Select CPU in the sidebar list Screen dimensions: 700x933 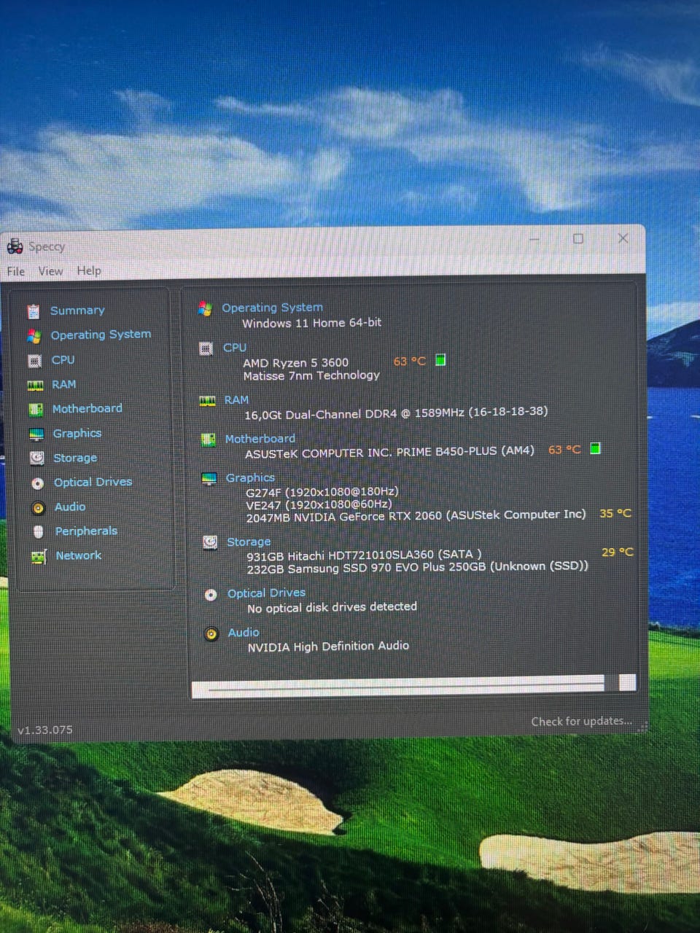pyautogui.click(x=63, y=359)
